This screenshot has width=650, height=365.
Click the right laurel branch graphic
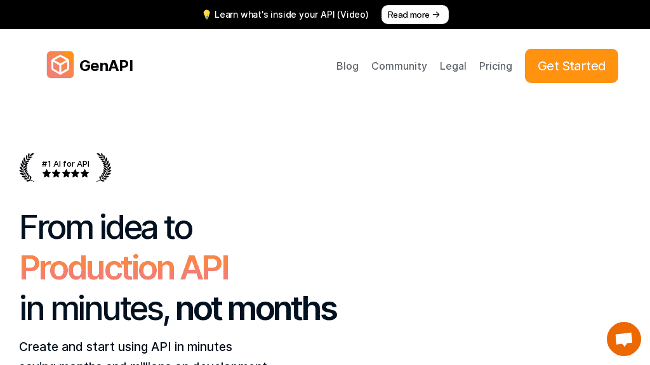point(103,167)
